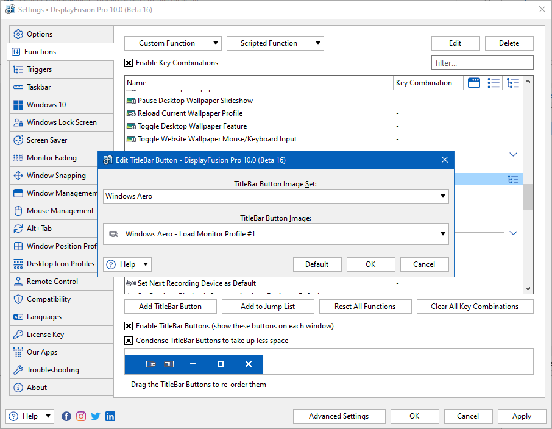Screen dimensions: 552x429
Task: Click the TitleBar button column header icon
Action: [x=474, y=83]
